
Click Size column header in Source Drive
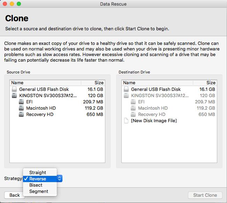[x=93, y=83]
